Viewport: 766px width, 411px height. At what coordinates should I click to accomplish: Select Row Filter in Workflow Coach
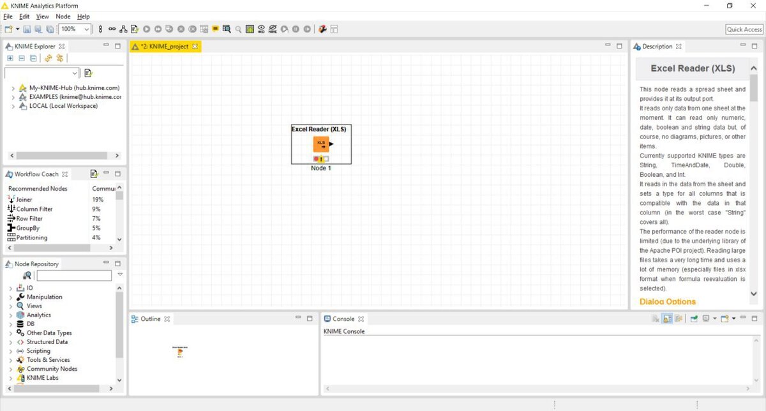29,218
